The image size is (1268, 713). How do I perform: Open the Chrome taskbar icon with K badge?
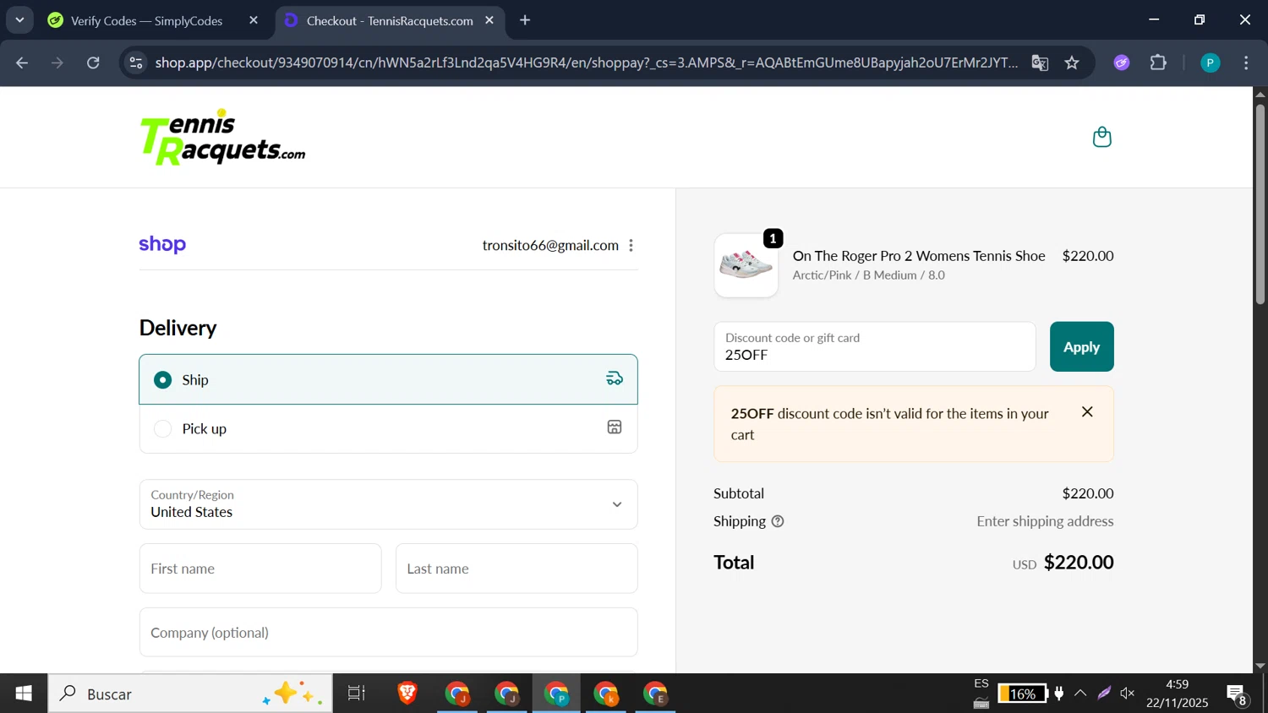606,694
